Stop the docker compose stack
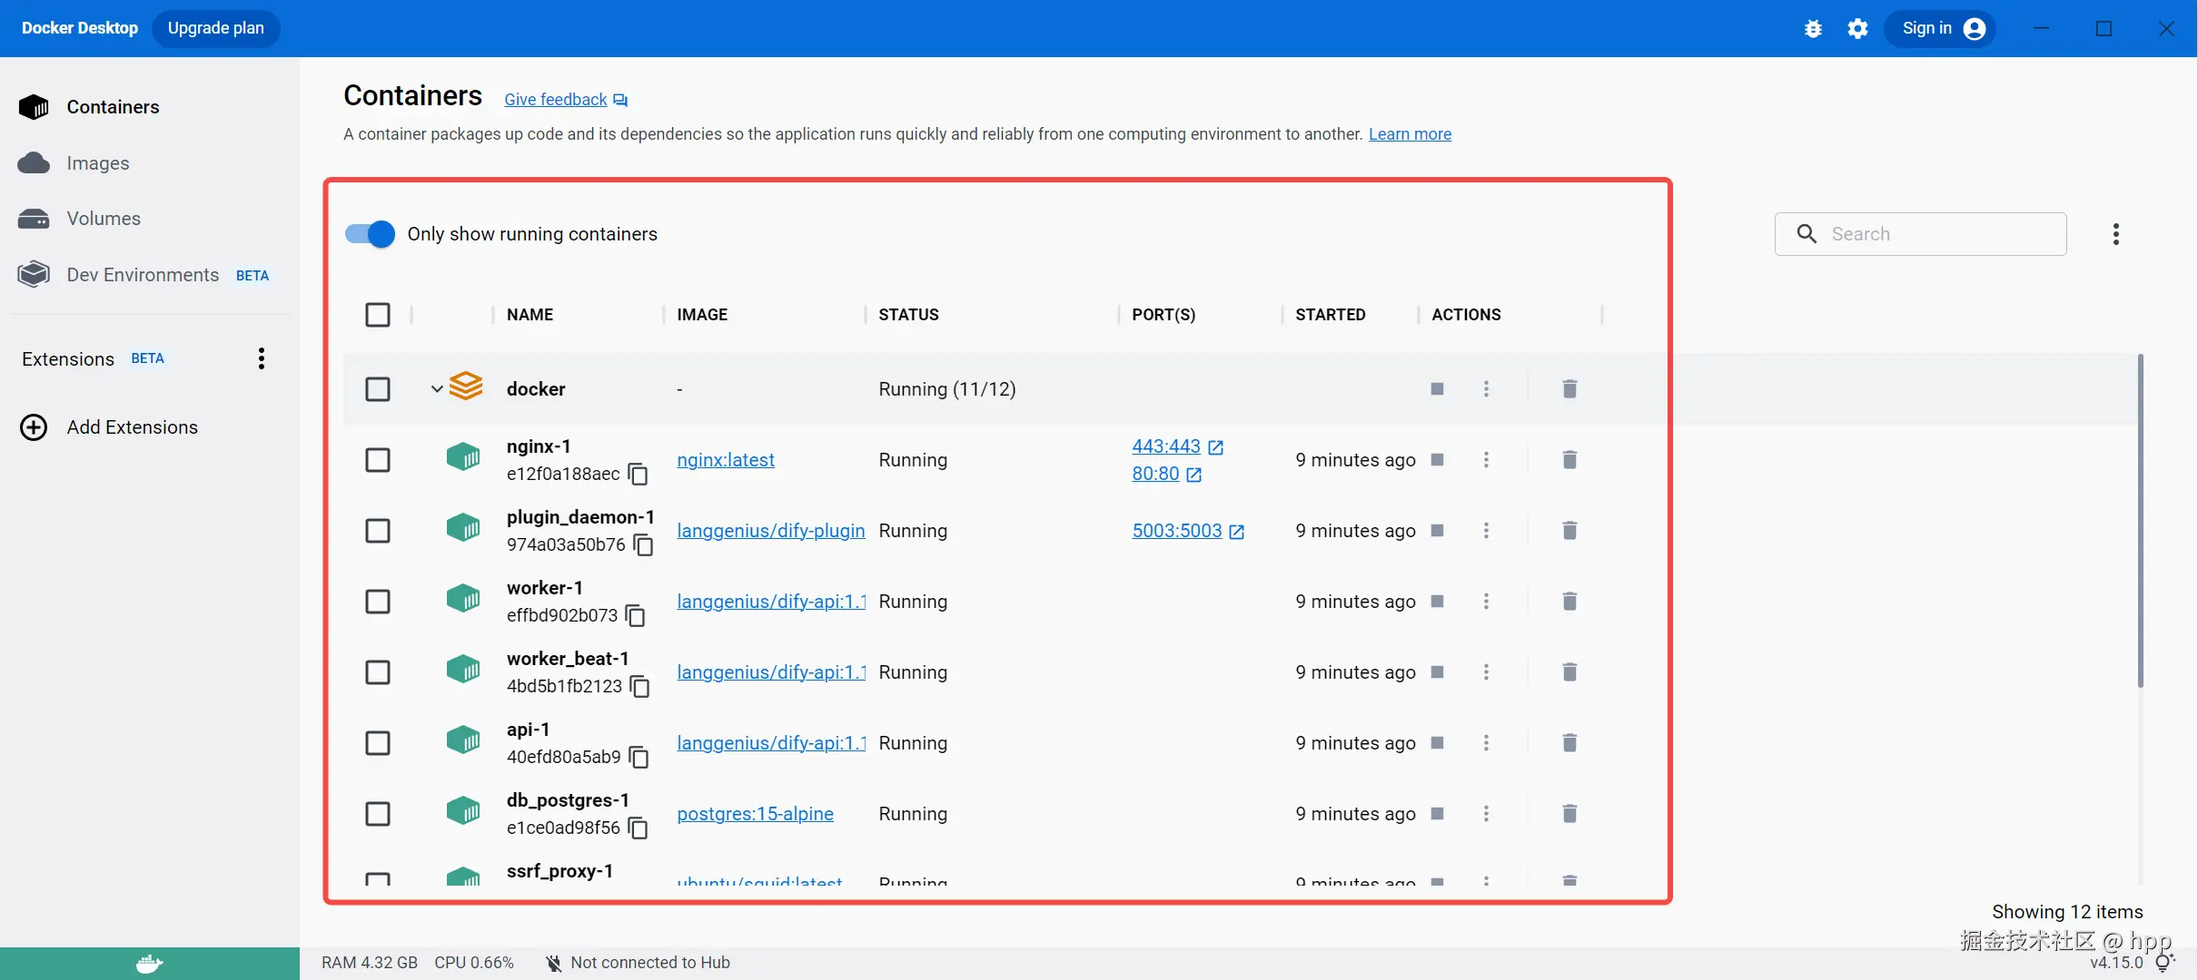Viewport: 2198px width, 980px height. point(1437,389)
